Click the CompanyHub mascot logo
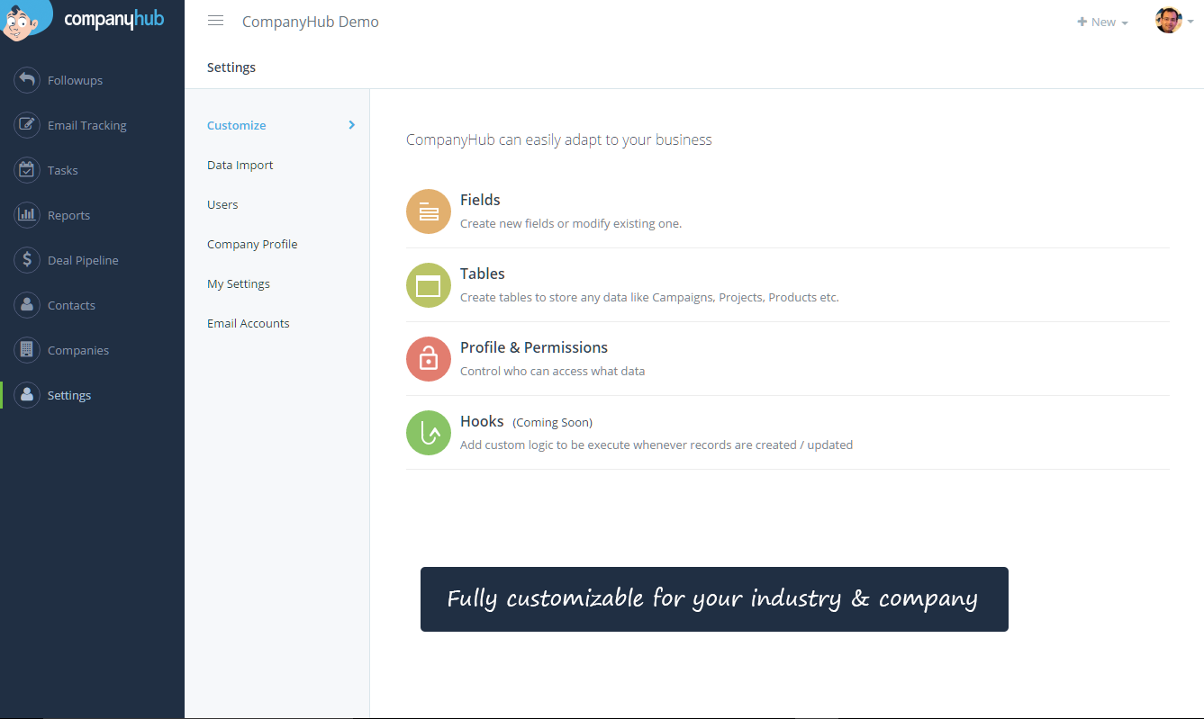Image resolution: width=1204 pixels, height=719 pixels. point(26,21)
